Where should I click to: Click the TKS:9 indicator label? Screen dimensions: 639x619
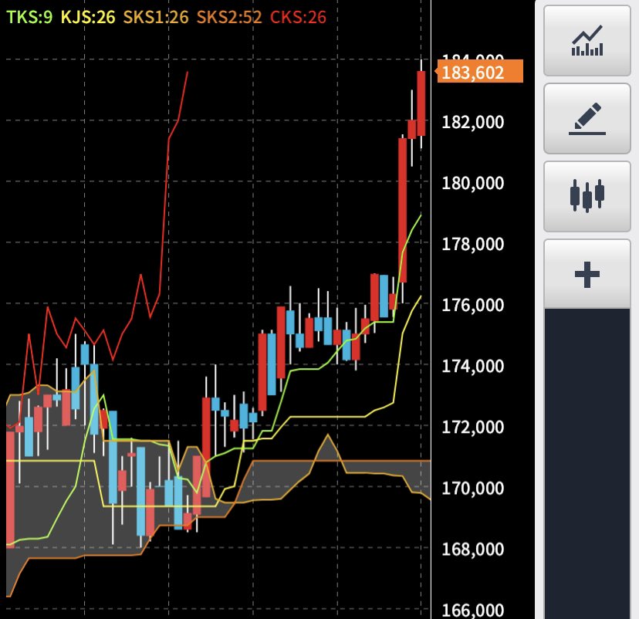point(29,17)
